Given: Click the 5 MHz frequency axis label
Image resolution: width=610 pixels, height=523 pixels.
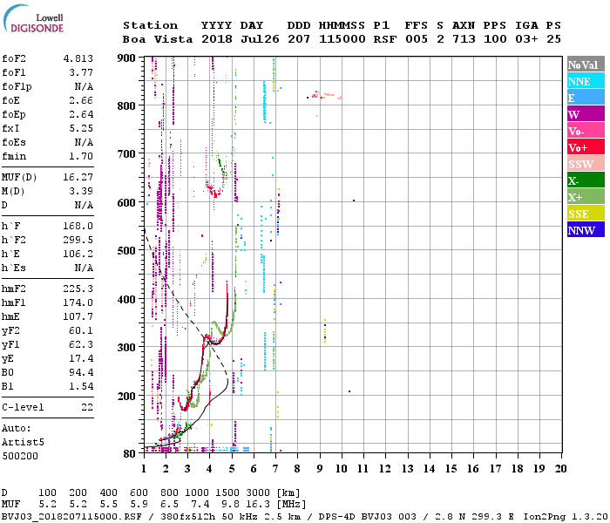Looking at the screenshot, I should pos(232,469).
